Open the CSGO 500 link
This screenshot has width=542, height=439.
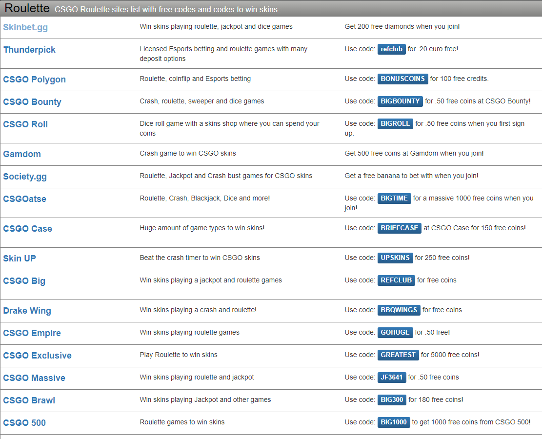[24, 423]
